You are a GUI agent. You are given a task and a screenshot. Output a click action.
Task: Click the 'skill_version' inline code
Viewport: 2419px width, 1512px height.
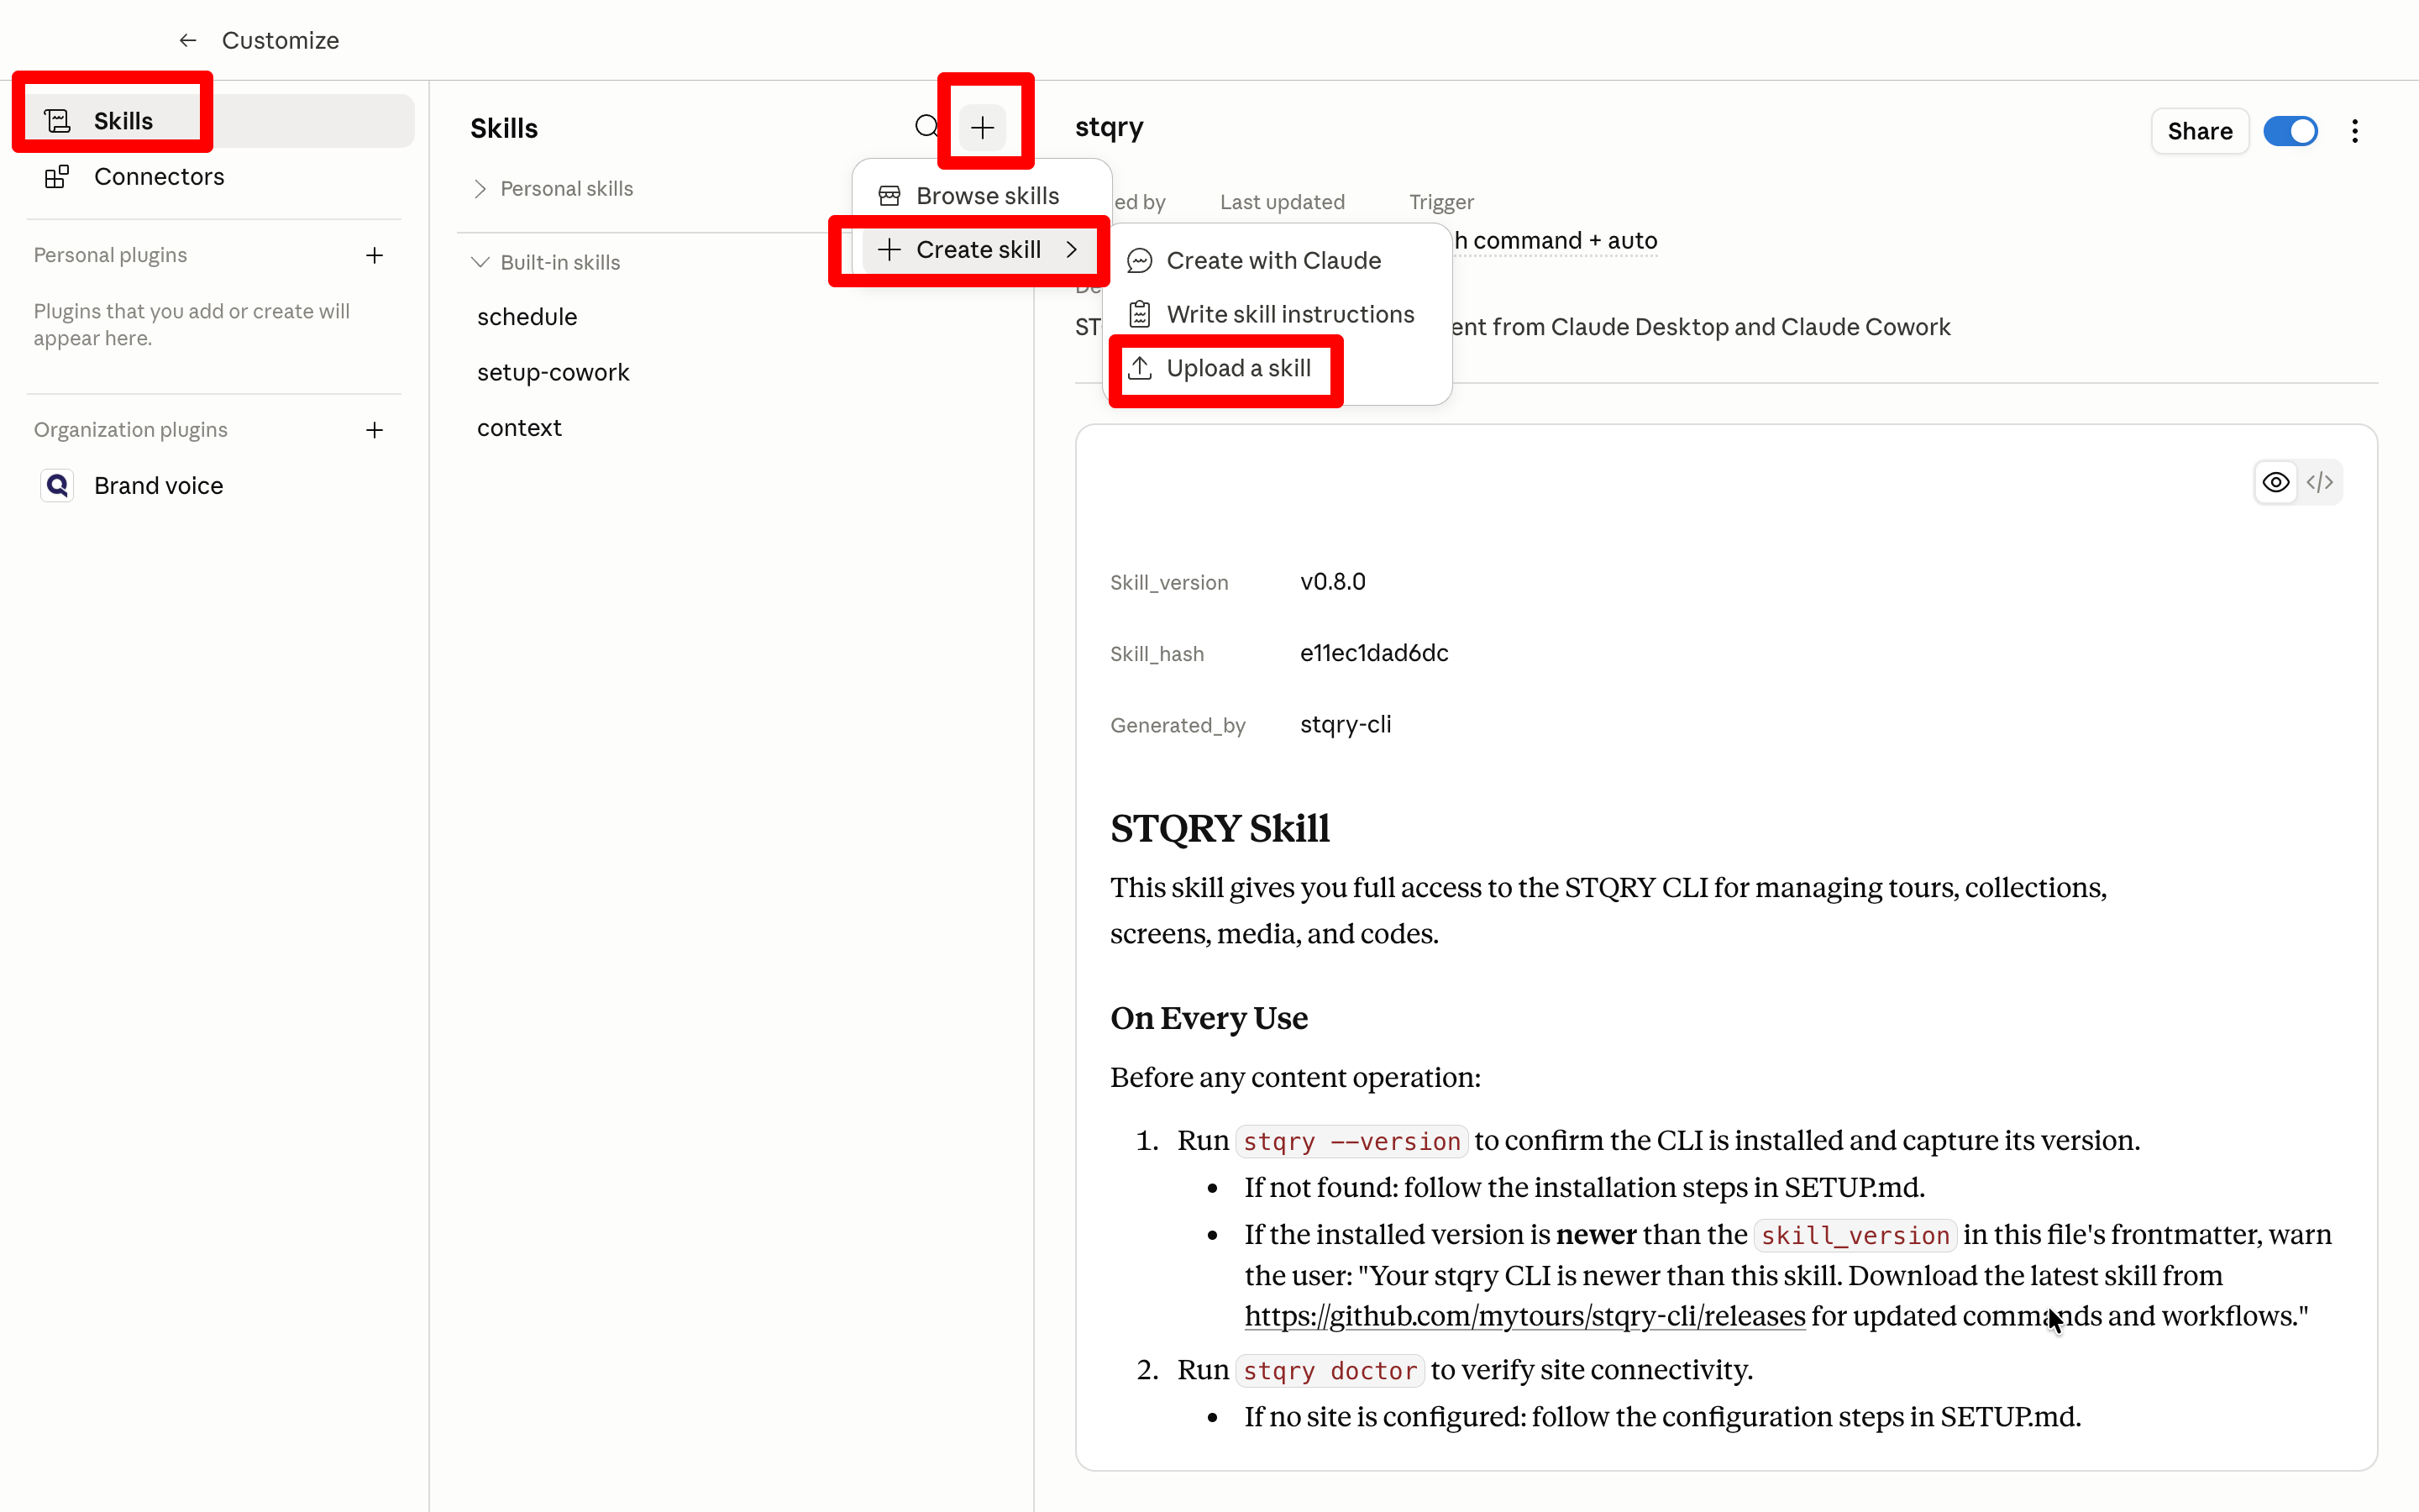1855,1236
